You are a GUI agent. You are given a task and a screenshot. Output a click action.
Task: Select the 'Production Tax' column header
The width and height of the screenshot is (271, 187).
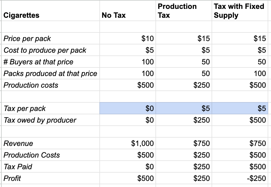[184, 11]
